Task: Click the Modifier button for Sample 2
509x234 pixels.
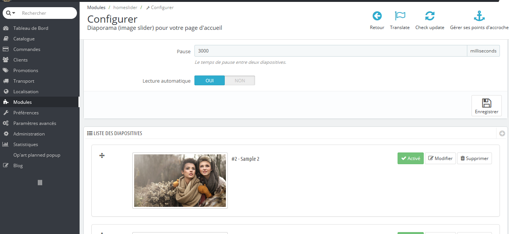Action: pyautogui.click(x=440, y=159)
